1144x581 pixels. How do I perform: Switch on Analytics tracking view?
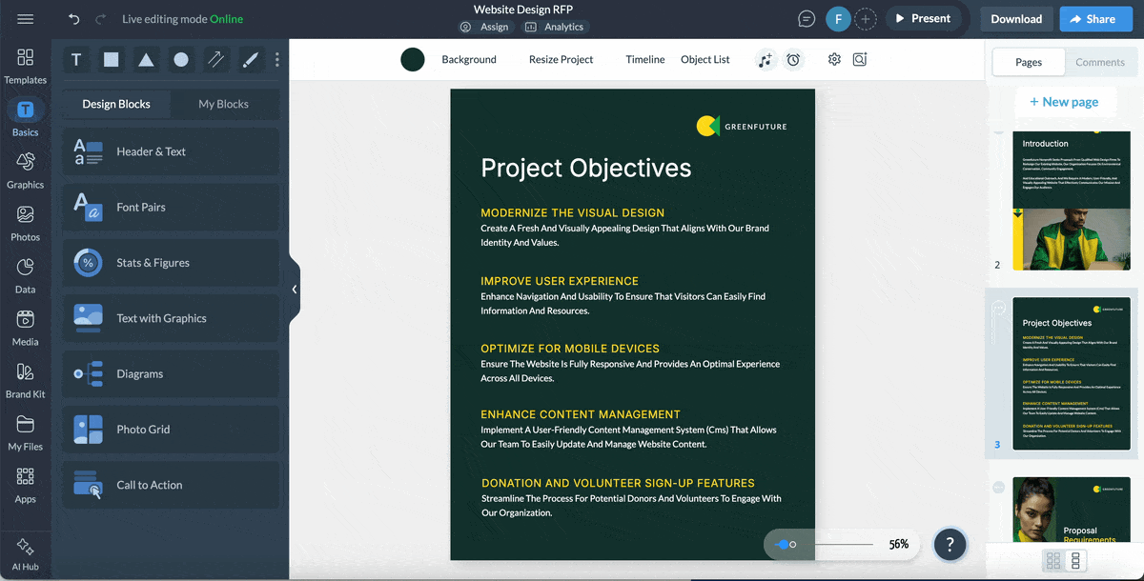click(555, 27)
